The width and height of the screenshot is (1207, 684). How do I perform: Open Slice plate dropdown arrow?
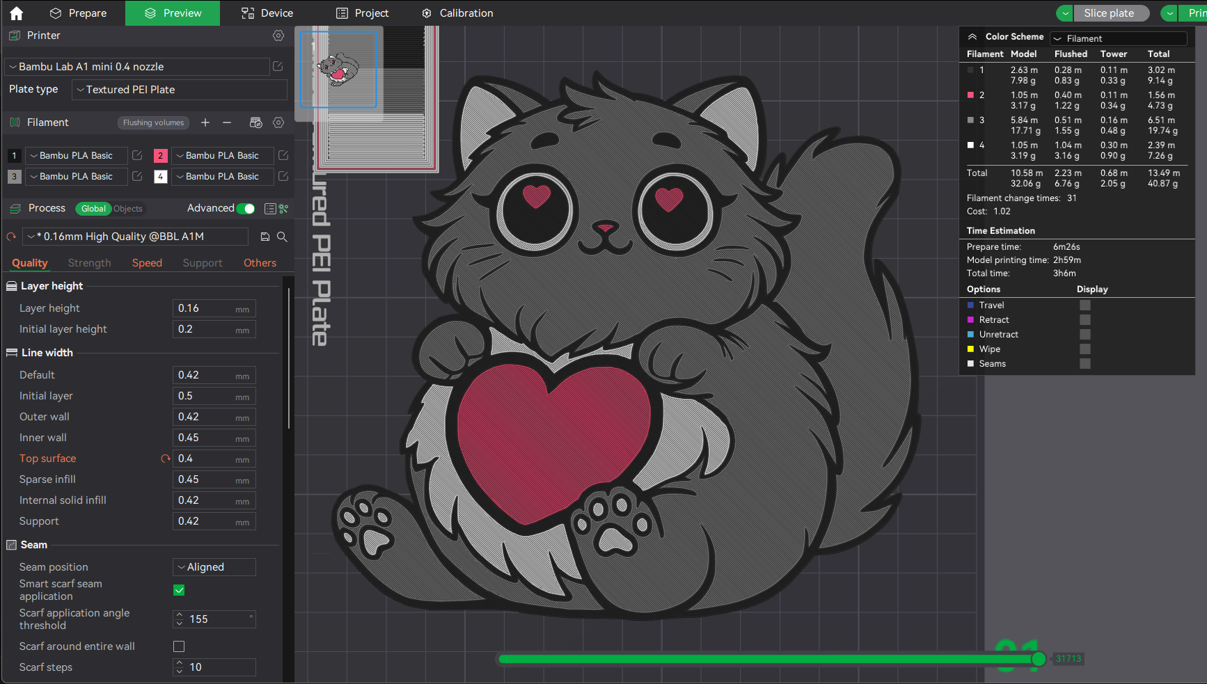[x=1064, y=13]
